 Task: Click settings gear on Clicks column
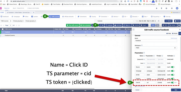point(73,29)
